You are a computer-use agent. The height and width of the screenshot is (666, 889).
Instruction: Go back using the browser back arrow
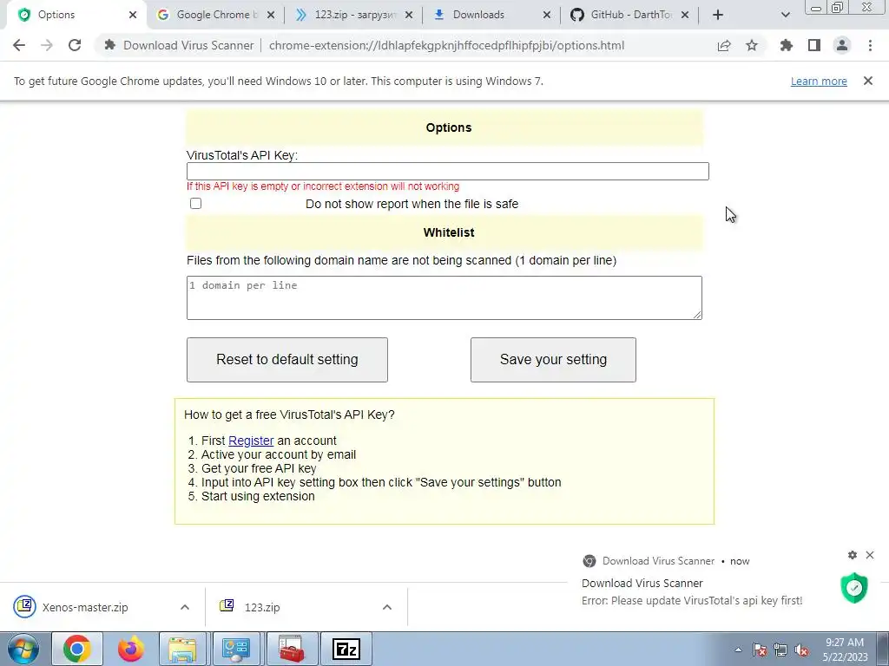point(19,45)
